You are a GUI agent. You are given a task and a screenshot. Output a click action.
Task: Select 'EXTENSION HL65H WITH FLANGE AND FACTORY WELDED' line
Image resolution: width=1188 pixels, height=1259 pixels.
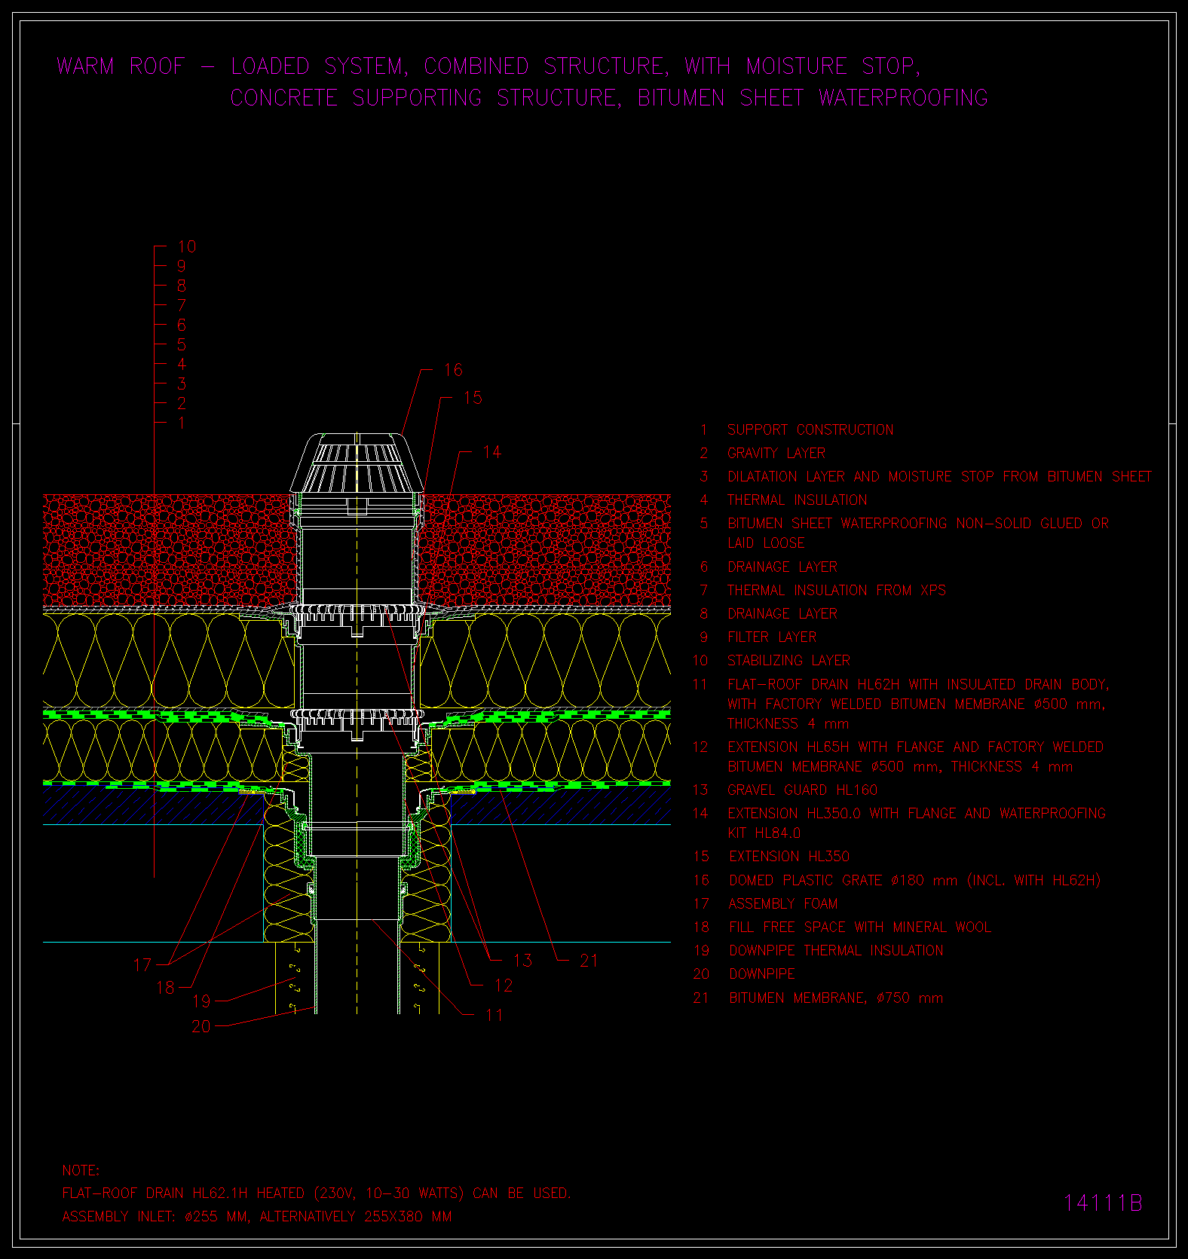916,747
